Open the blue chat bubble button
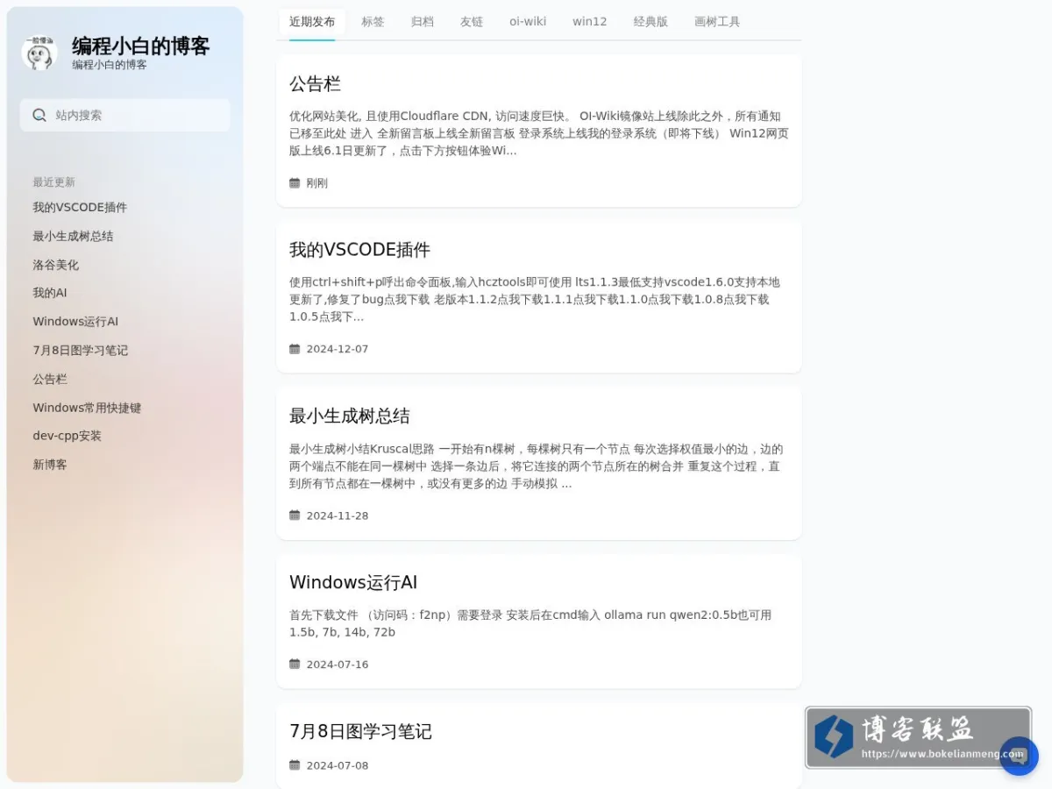1052x789 pixels. [1019, 756]
